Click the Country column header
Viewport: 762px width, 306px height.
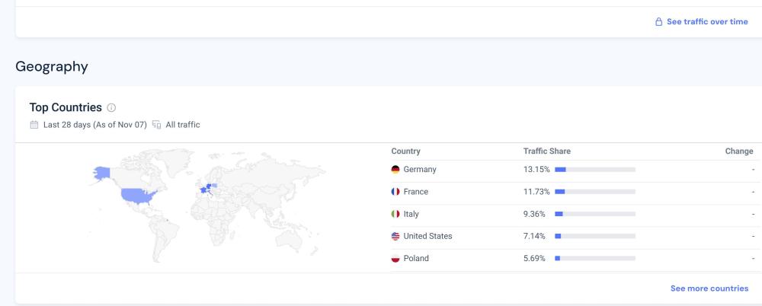click(x=405, y=151)
